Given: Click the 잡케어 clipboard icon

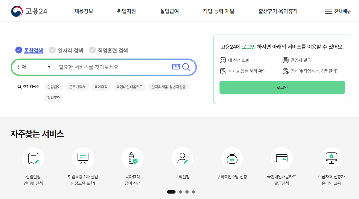Looking at the screenshot, I should click(x=286, y=71).
